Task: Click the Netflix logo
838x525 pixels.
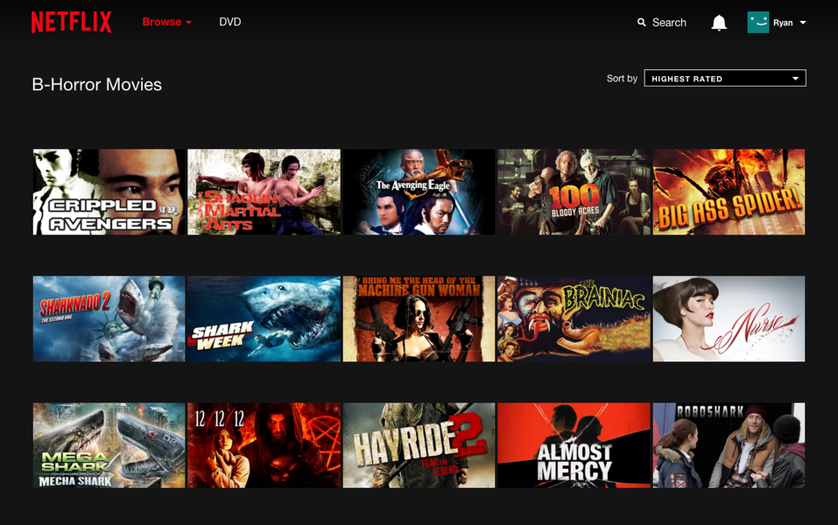Action: (71, 22)
